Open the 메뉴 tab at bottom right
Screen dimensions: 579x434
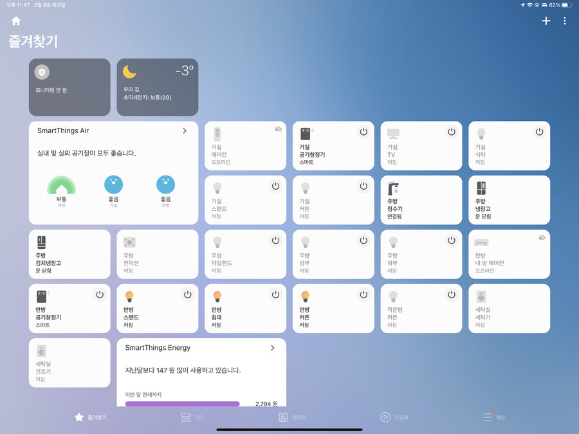[x=494, y=417]
